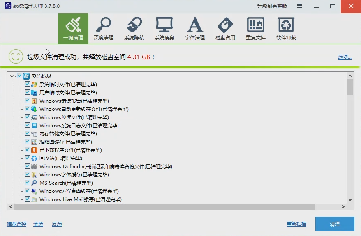Open the 软件卸载 software uninstall tool
Viewport: 361px width, 236px height.
[x=286, y=28]
